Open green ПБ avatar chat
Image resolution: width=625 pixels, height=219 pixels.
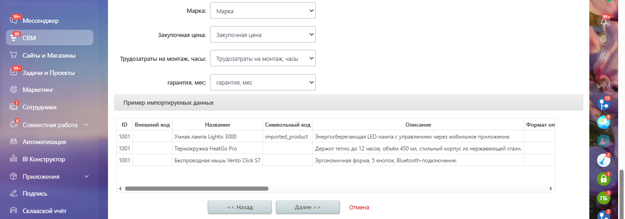click(604, 198)
